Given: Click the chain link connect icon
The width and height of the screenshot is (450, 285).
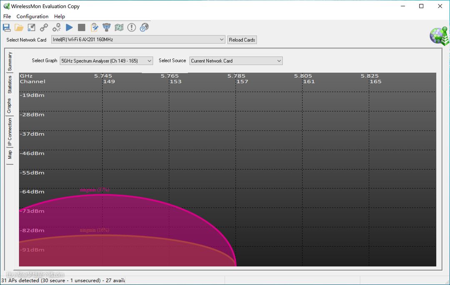Looking at the screenshot, I should click(44, 27).
